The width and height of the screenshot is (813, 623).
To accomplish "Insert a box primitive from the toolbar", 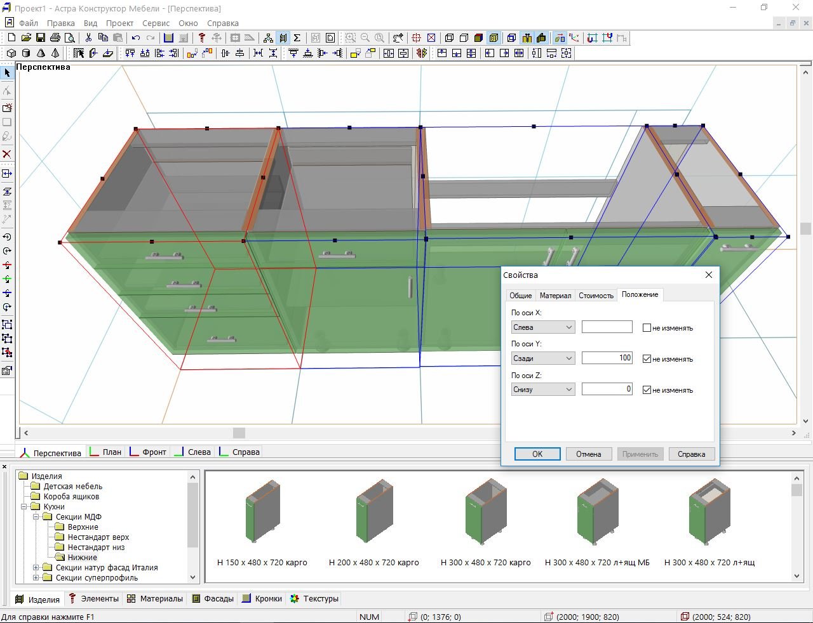I will click(11, 53).
